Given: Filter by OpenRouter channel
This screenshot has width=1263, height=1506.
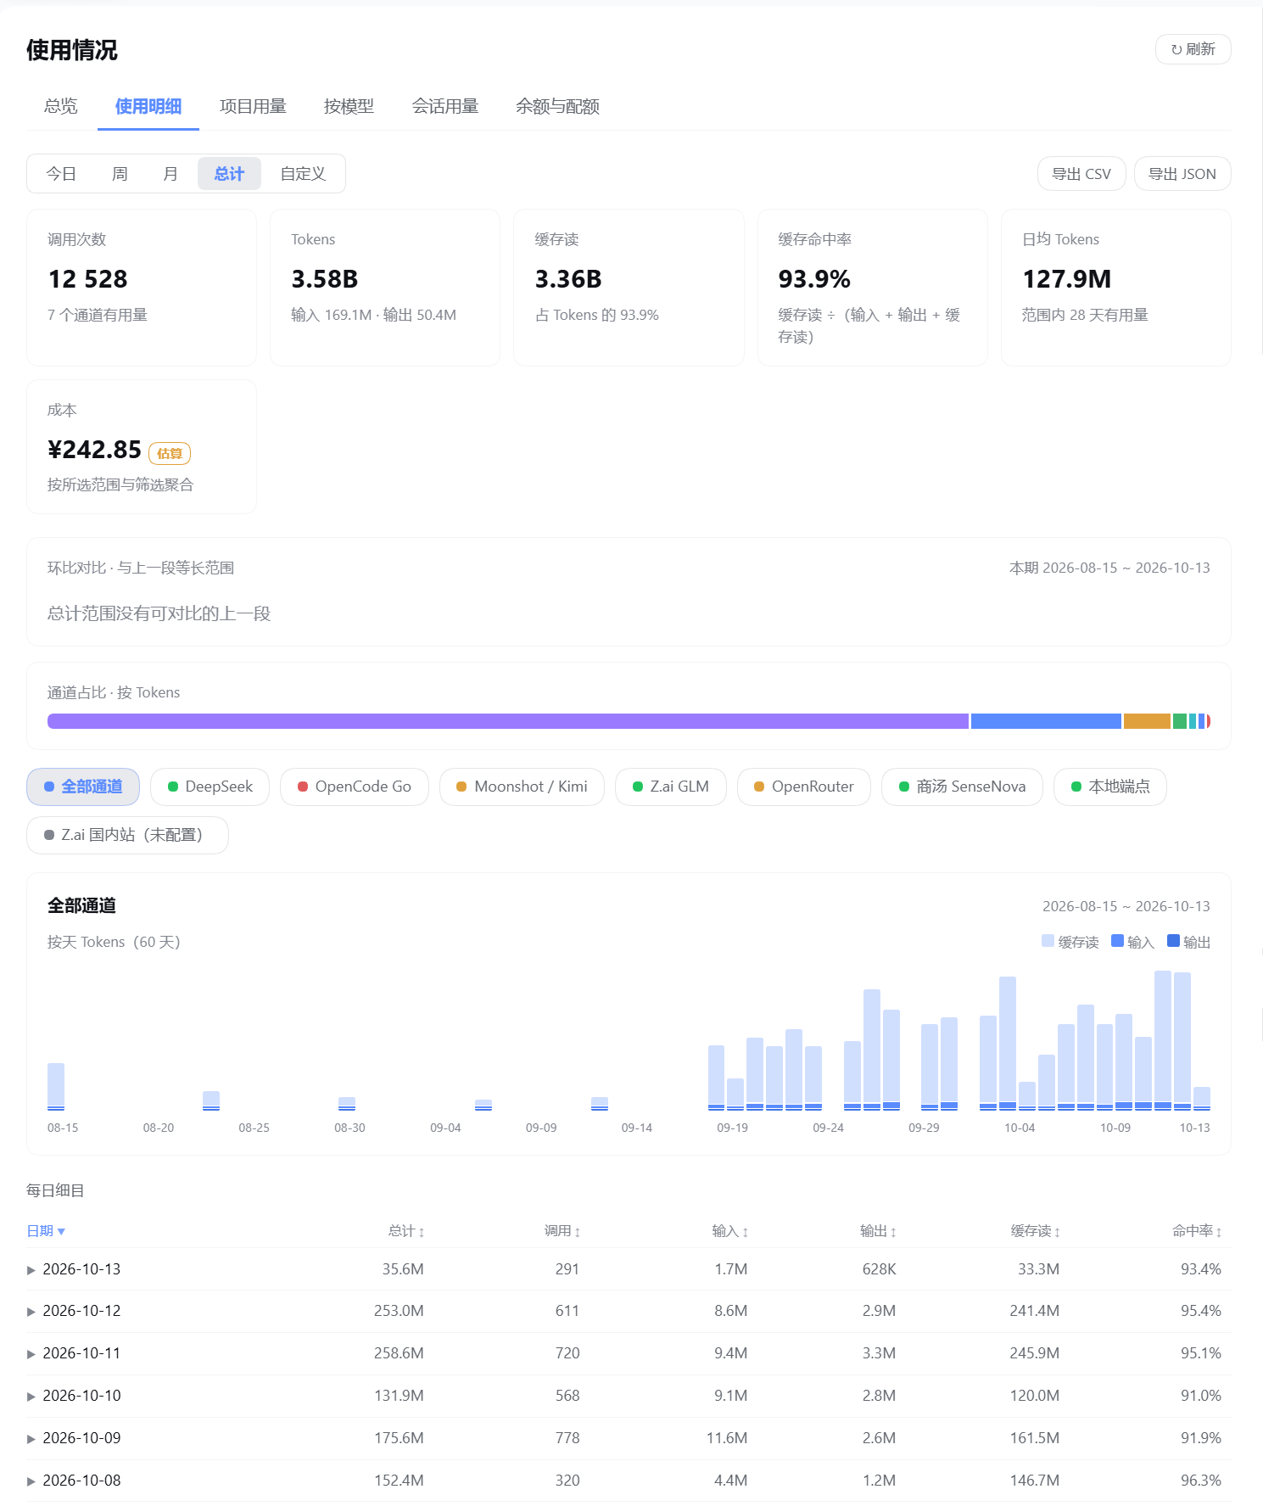Looking at the screenshot, I should point(804,787).
